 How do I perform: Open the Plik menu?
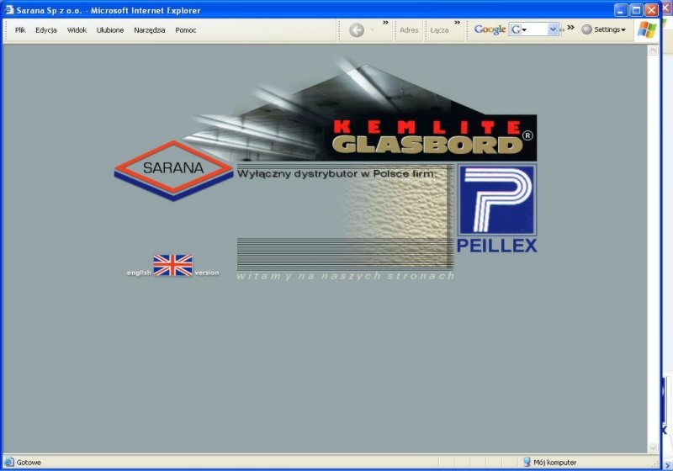click(20, 30)
